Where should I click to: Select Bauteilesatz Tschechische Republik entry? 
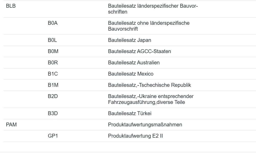pyautogui.click(x=149, y=85)
